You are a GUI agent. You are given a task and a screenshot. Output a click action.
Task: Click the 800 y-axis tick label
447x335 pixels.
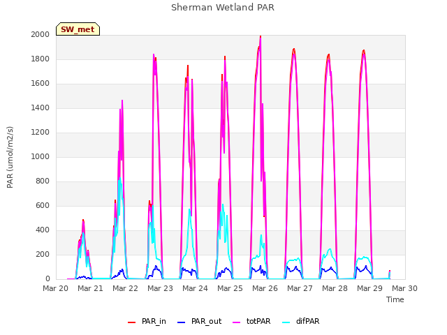tap(43, 181)
